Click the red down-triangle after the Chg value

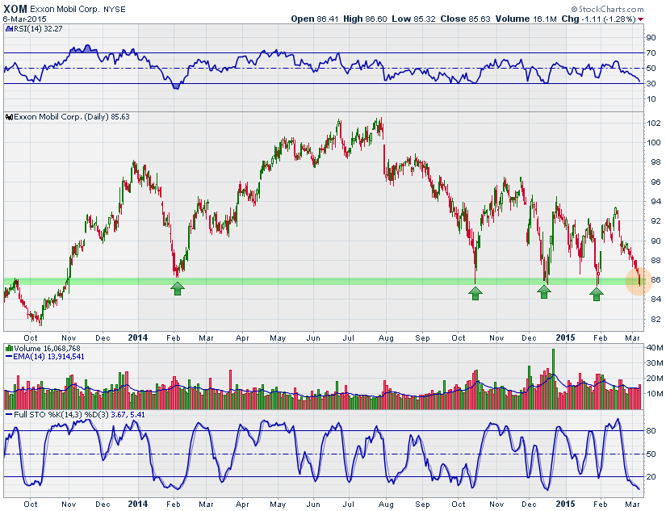640,19
